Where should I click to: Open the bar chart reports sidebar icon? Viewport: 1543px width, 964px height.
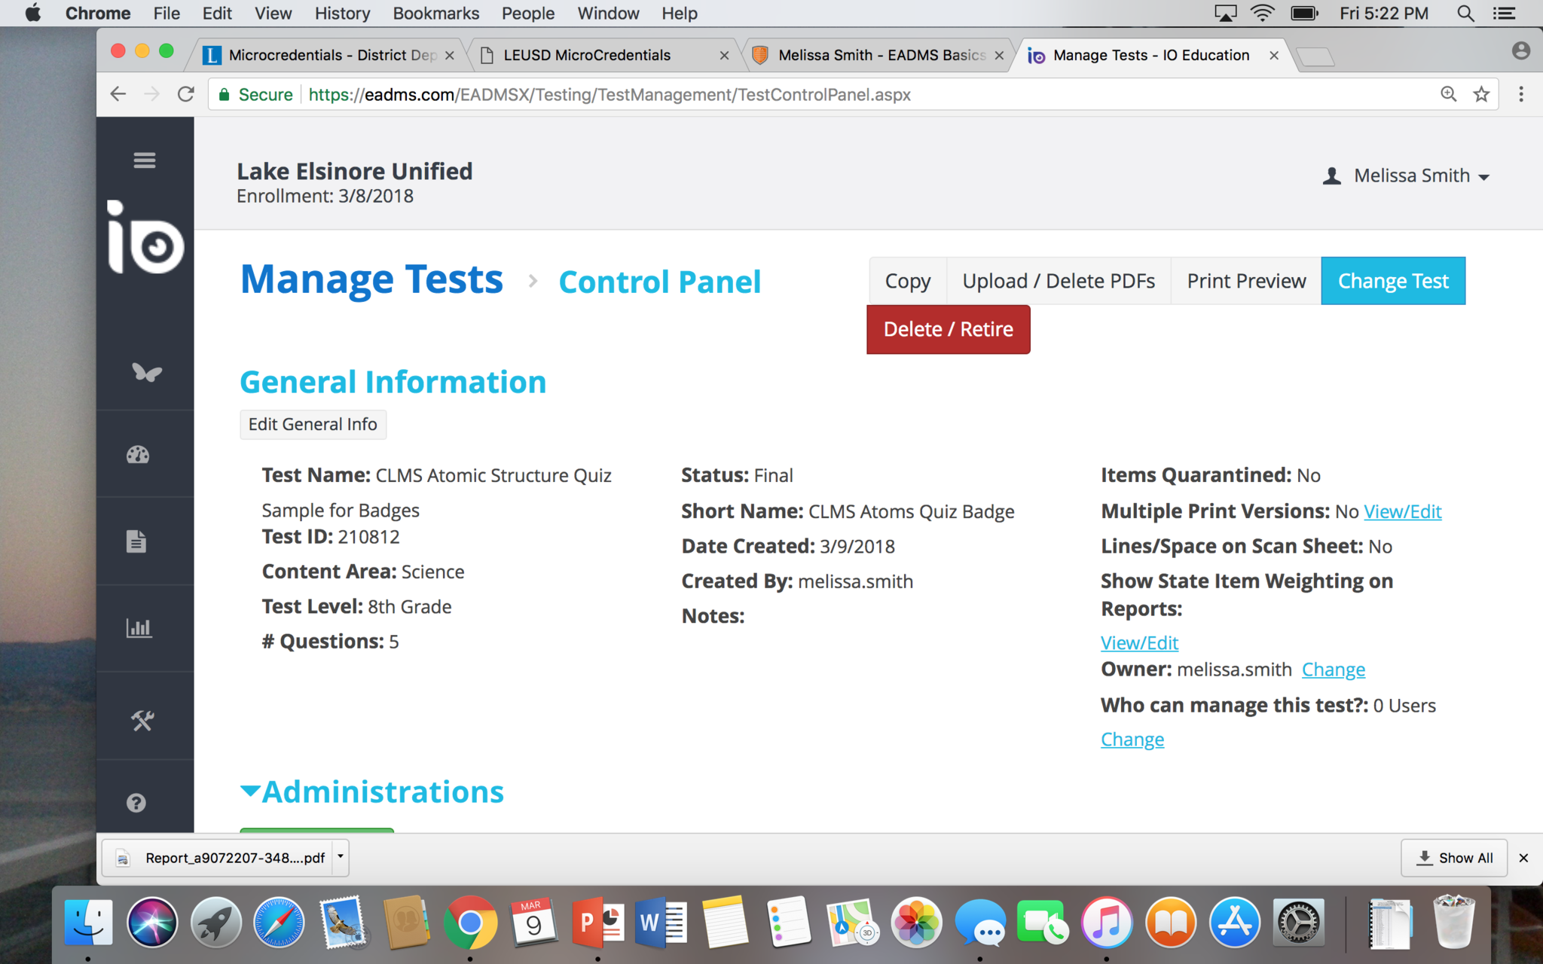tap(139, 627)
